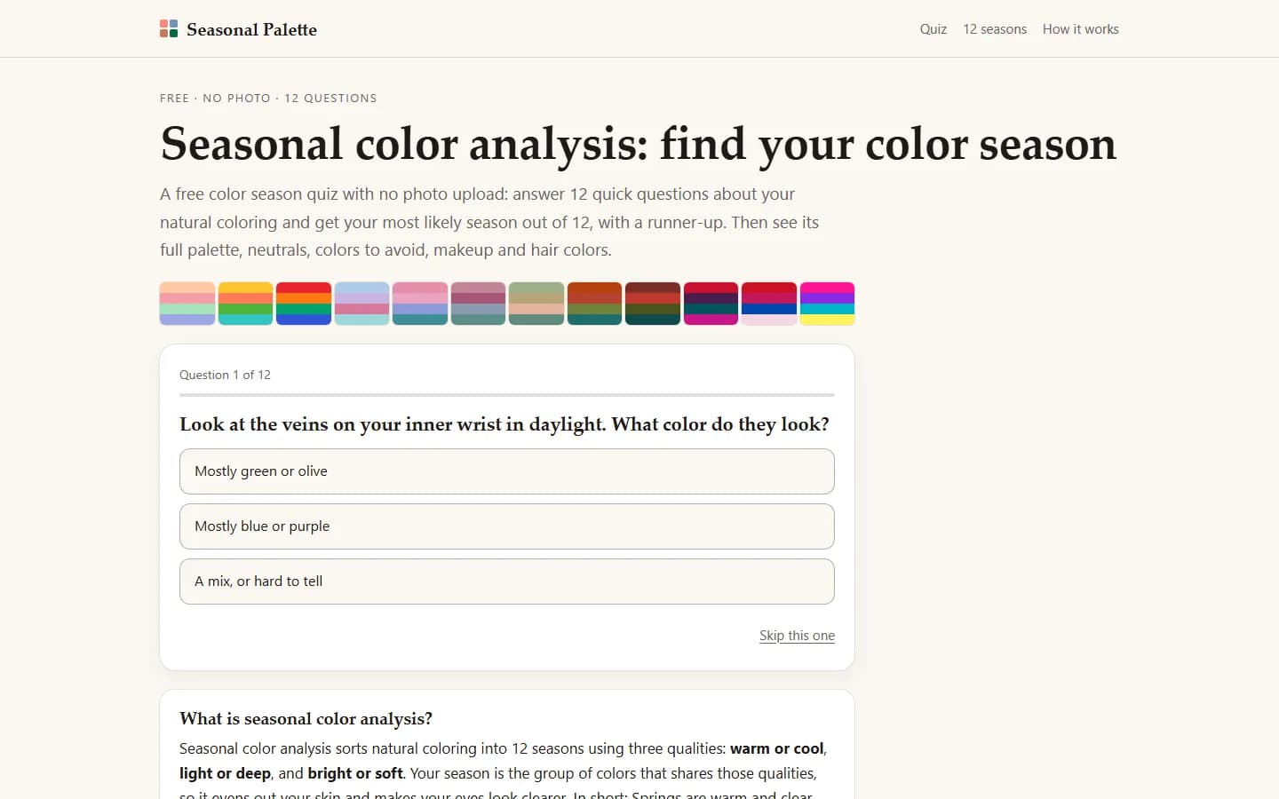This screenshot has height=799, width=1279.
Task: Open the crimson, plum, dark teal, magenta palette
Action: click(x=711, y=304)
